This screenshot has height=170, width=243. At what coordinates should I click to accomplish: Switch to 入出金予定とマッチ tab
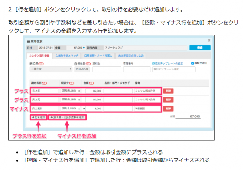pyautogui.click(x=67, y=56)
